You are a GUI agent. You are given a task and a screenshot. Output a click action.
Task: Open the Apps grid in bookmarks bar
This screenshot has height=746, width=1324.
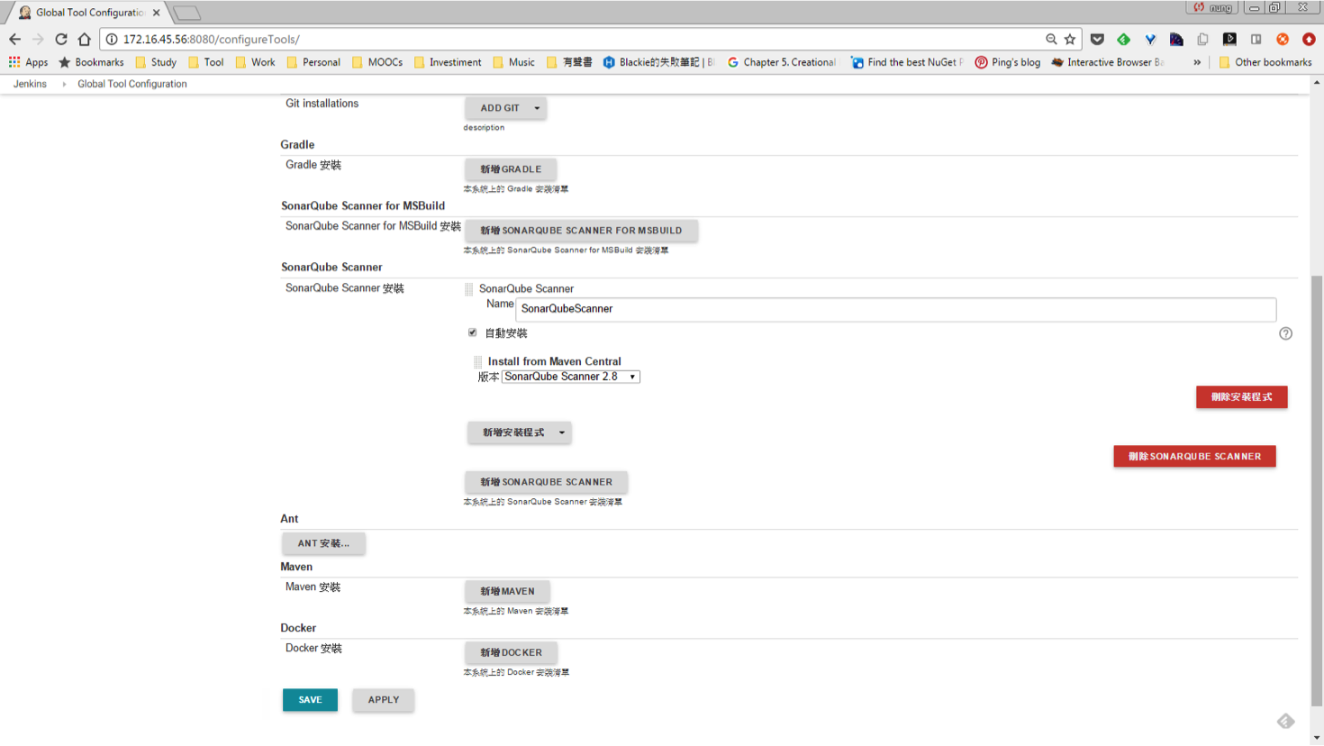[28, 62]
